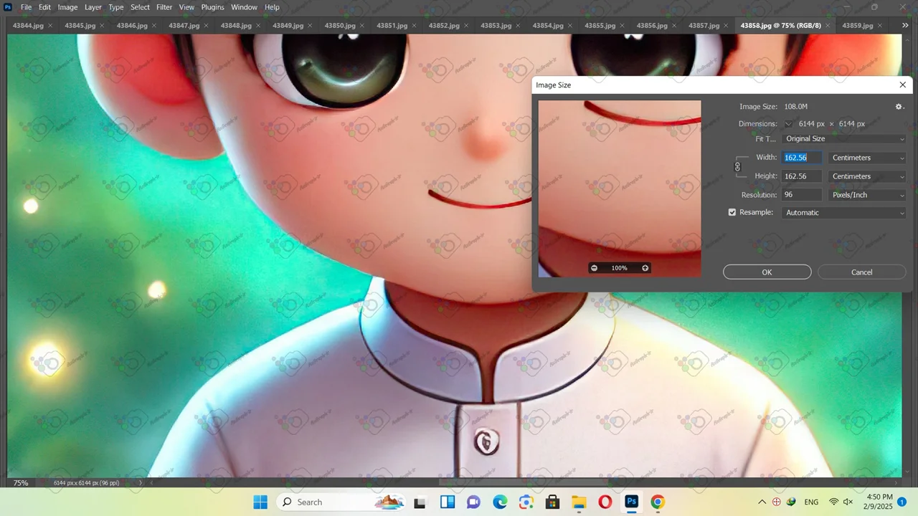Viewport: 918px width, 516px height.
Task: Open the Width units Centimeters dropdown
Action: click(867, 158)
